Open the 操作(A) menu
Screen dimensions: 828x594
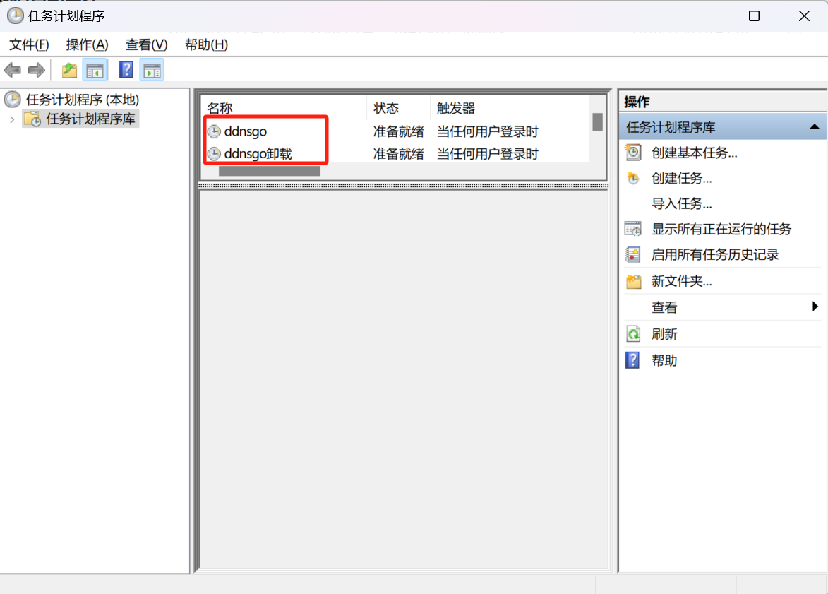[87, 45]
